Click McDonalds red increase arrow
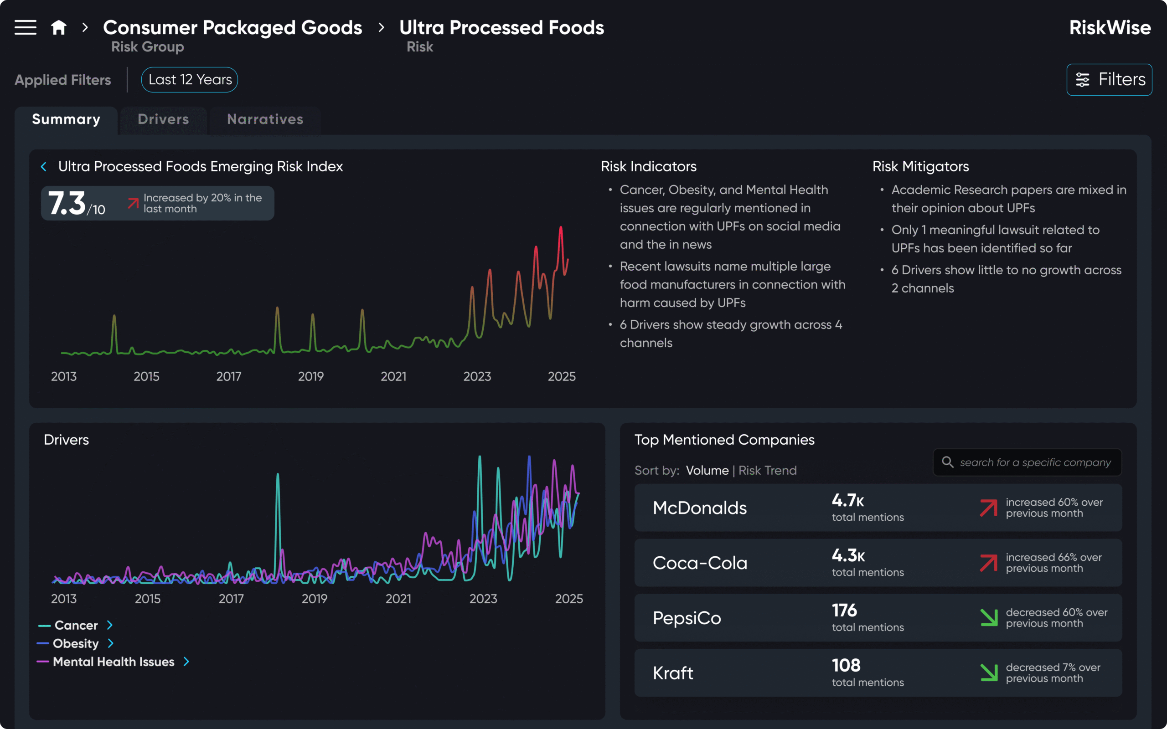Image resolution: width=1167 pixels, height=729 pixels. 988,508
